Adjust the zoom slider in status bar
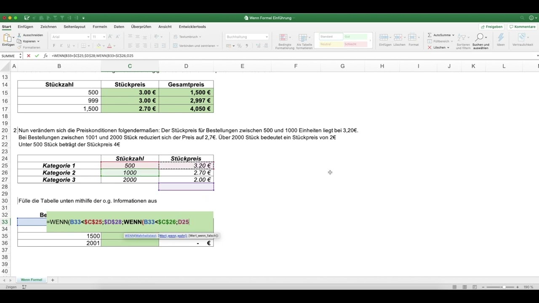The height and width of the screenshot is (303, 539). coord(504,287)
